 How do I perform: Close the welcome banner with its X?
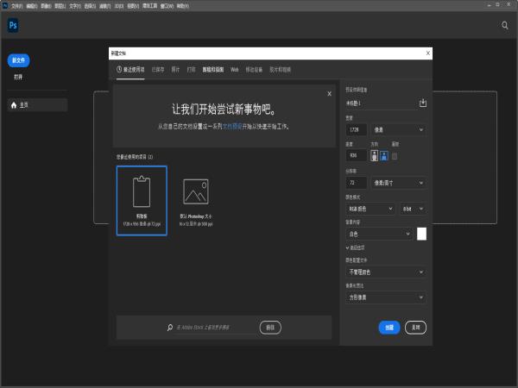pyautogui.click(x=329, y=94)
